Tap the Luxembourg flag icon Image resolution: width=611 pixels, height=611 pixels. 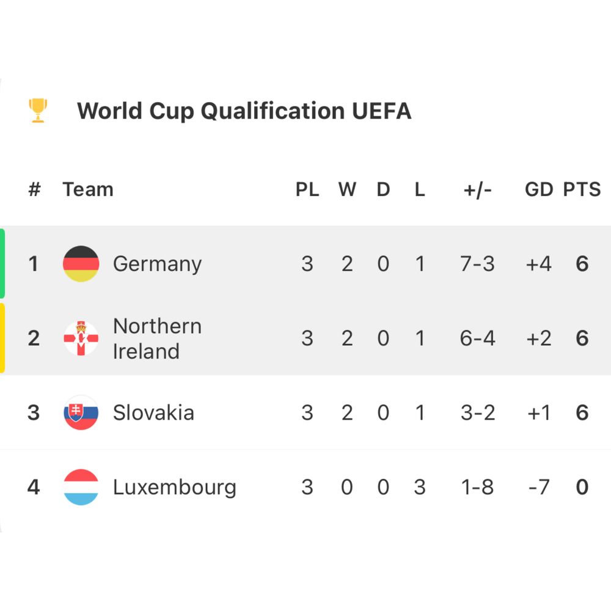click(x=81, y=487)
